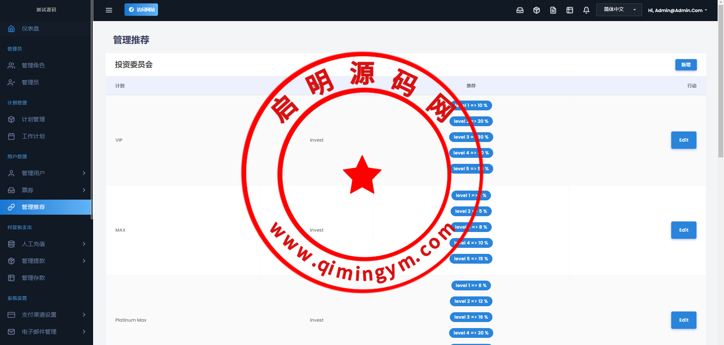Click the cube package icon in header
The image size is (724, 345).
click(537, 10)
